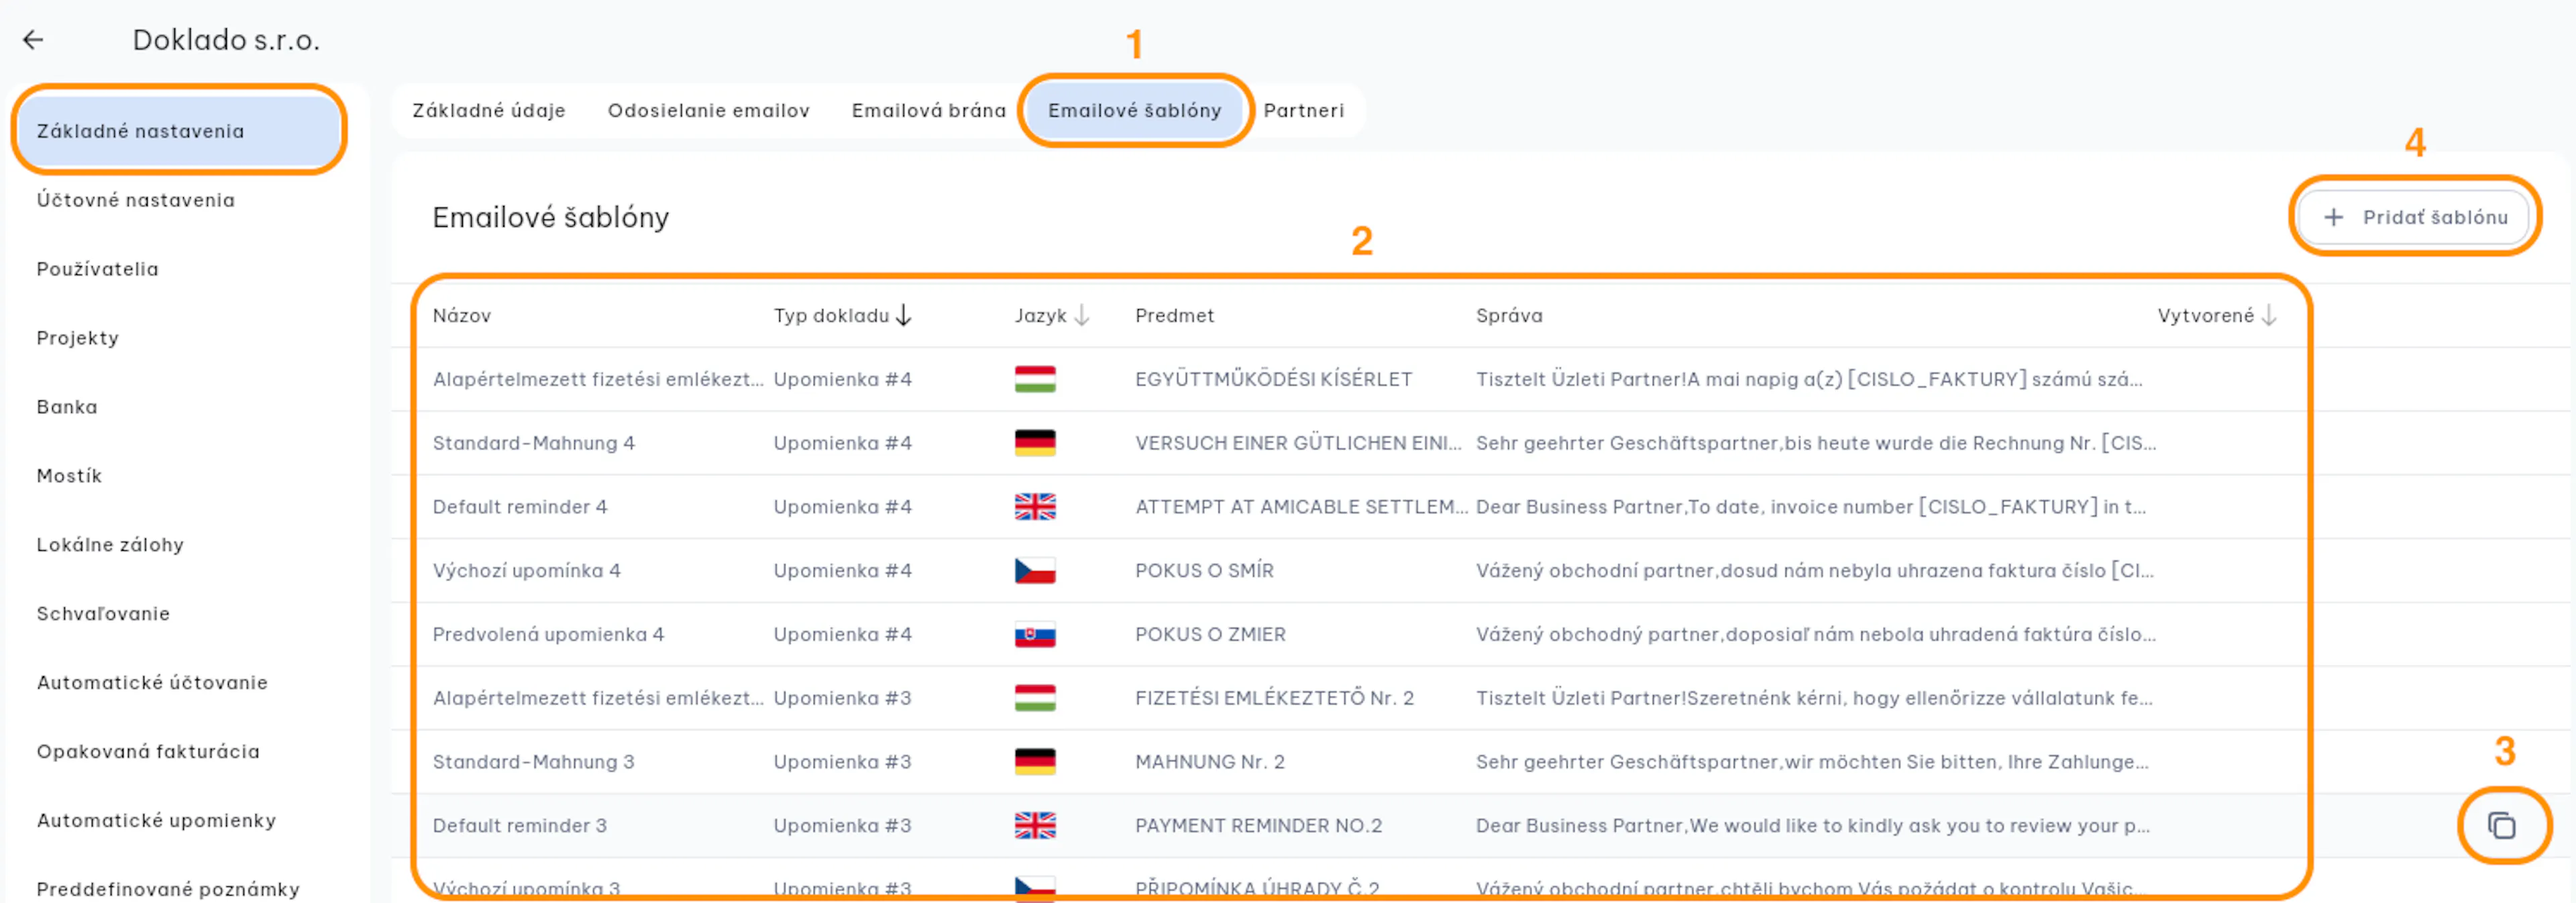The width and height of the screenshot is (2576, 903).
Task: Sort templates by Vytvorené column arrow
Action: coord(2269,316)
